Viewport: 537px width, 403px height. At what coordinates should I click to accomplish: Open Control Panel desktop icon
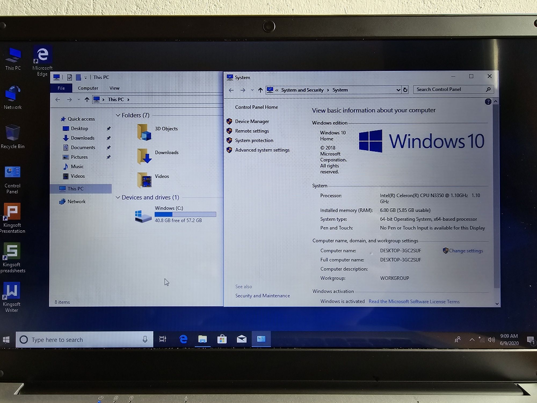[x=12, y=180]
